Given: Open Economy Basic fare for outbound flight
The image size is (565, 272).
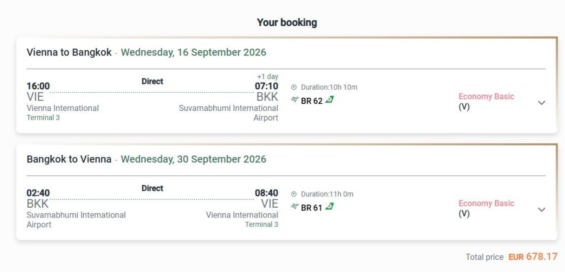Looking at the screenshot, I should click(486, 97).
